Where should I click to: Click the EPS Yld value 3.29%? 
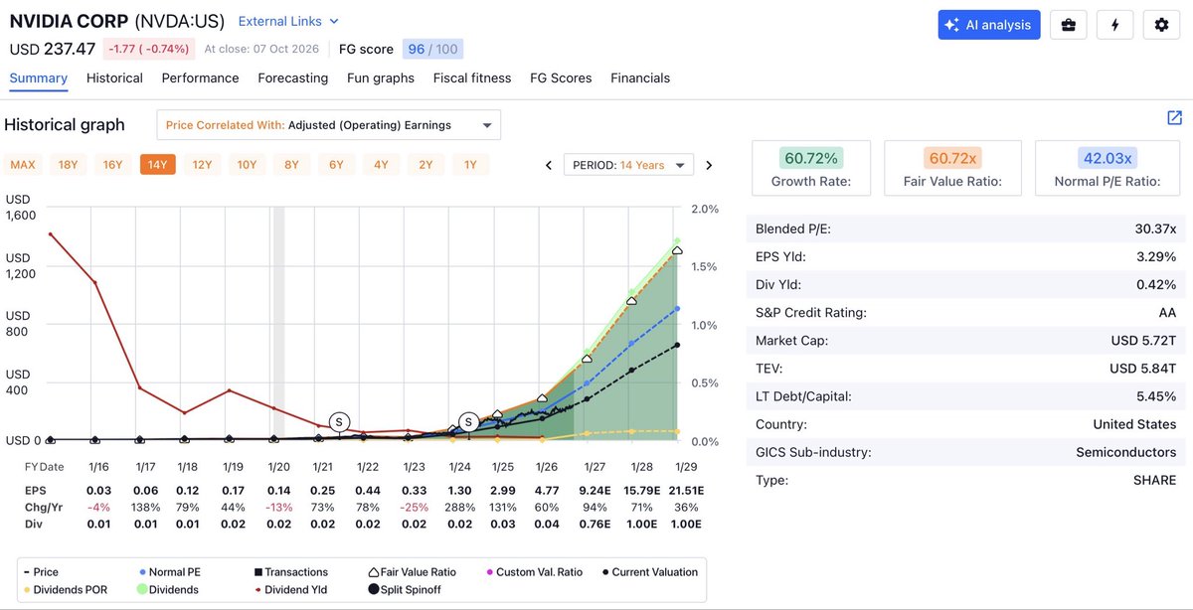click(x=1155, y=257)
